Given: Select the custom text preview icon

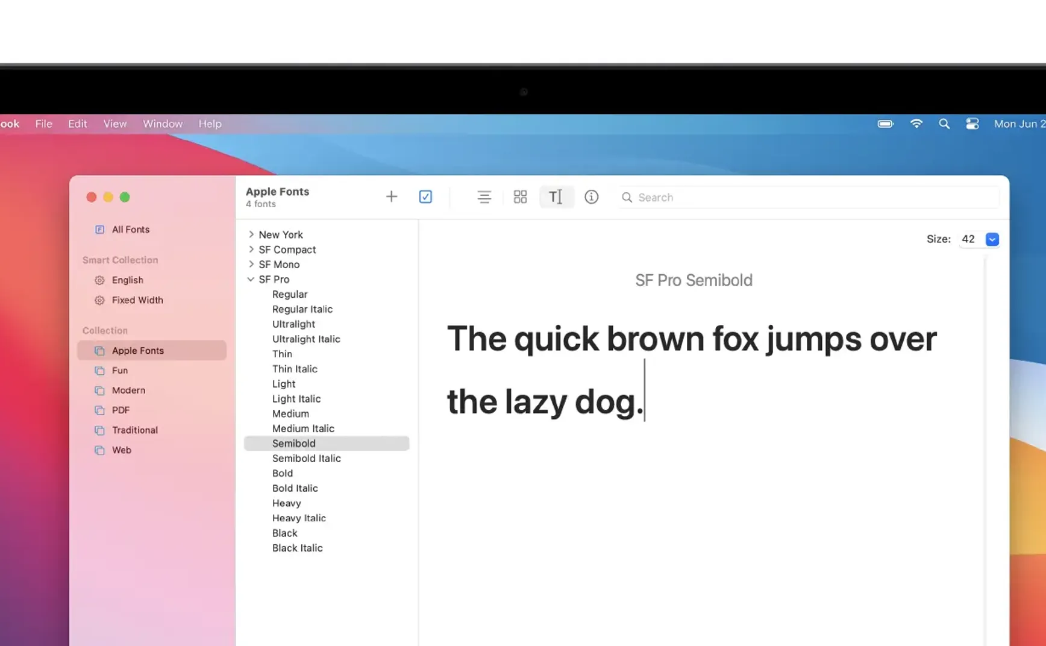Looking at the screenshot, I should coord(556,196).
